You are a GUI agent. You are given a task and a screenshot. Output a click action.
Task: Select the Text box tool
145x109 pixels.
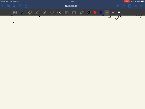tap(74, 12)
